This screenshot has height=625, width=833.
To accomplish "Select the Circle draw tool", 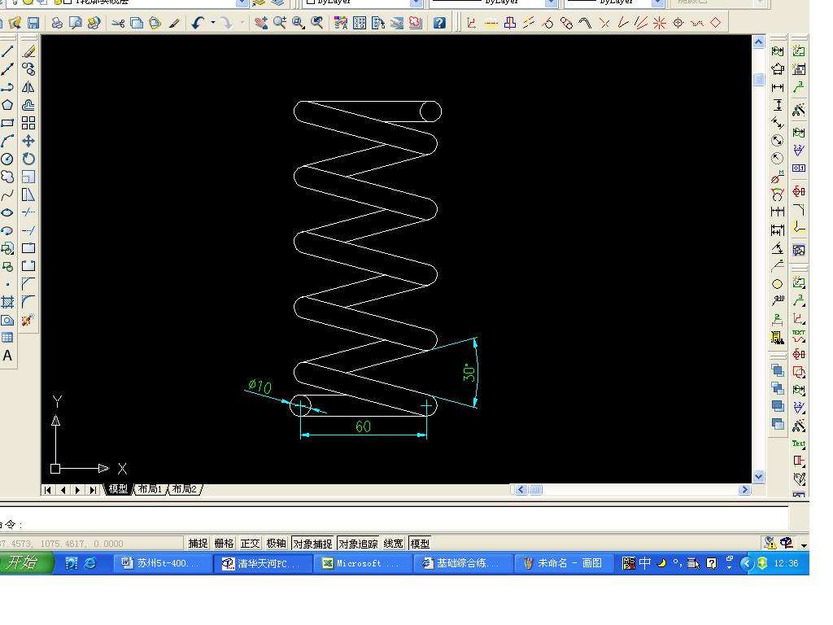I will pyautogui.click(x=7, y=159).
